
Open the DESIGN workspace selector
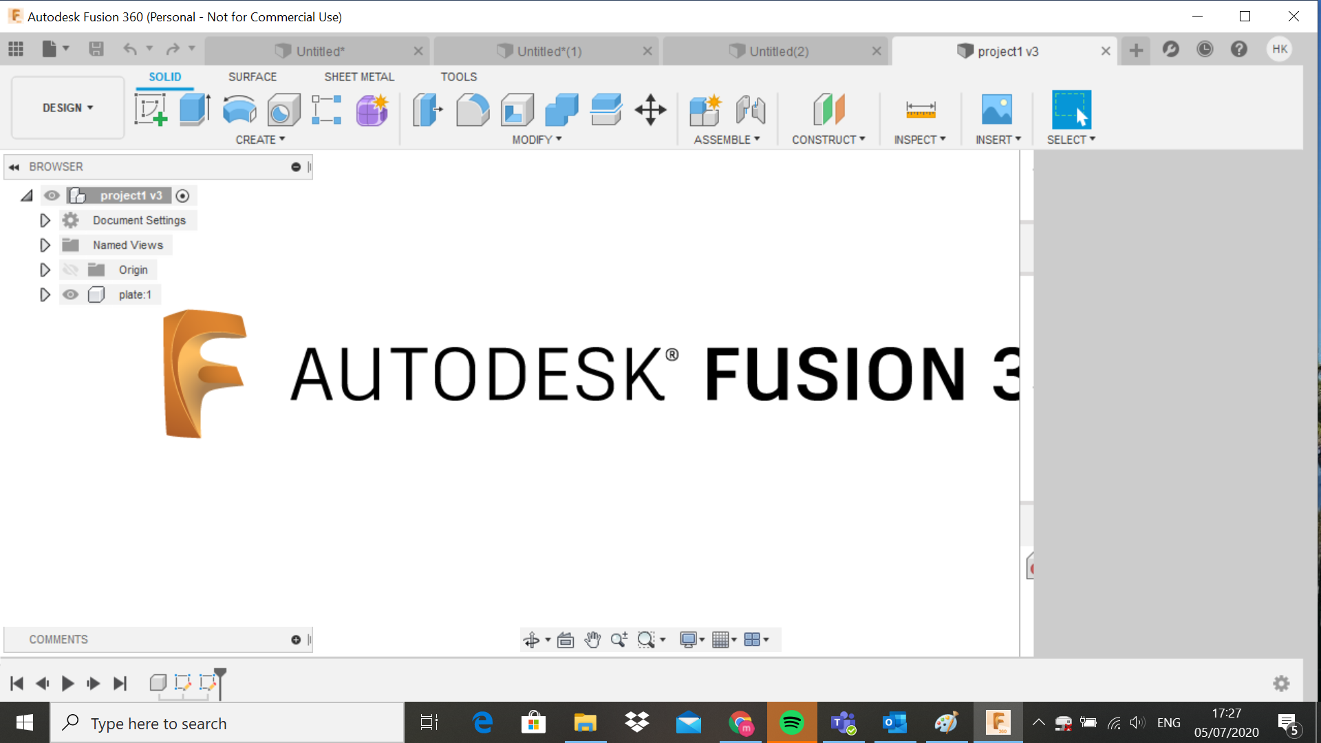click(66, 107)
